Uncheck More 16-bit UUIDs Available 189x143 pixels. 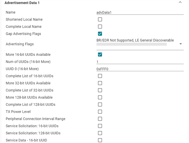coord(100,55)
